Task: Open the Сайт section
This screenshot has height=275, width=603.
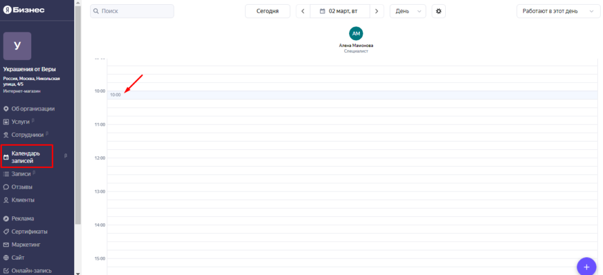Action: click(x=18, y=257)
